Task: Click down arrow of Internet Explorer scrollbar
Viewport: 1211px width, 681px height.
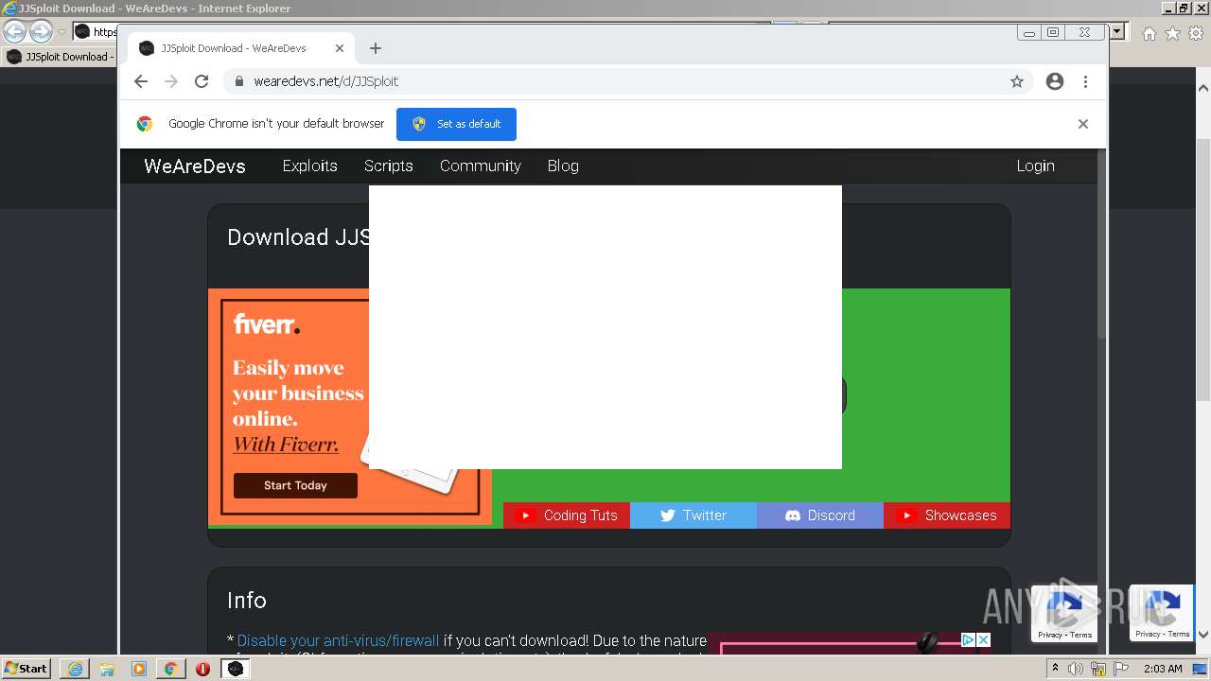Action: click(x=1203, y=636)
